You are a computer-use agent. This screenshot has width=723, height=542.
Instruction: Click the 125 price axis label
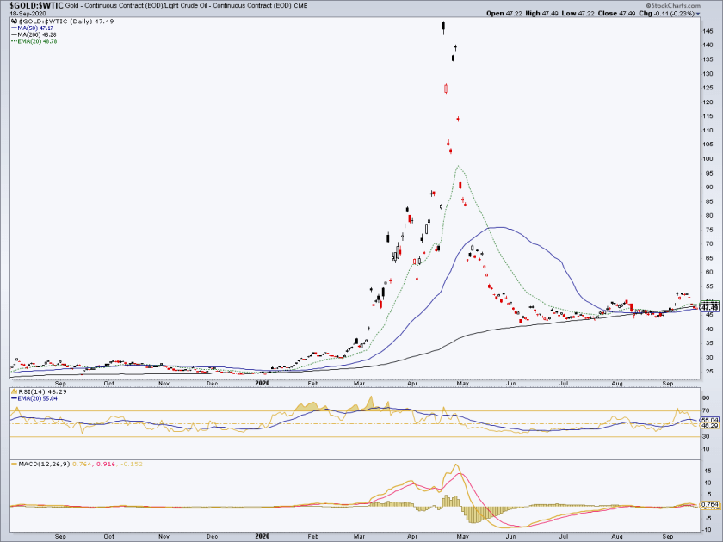click(x=708, y=88)
